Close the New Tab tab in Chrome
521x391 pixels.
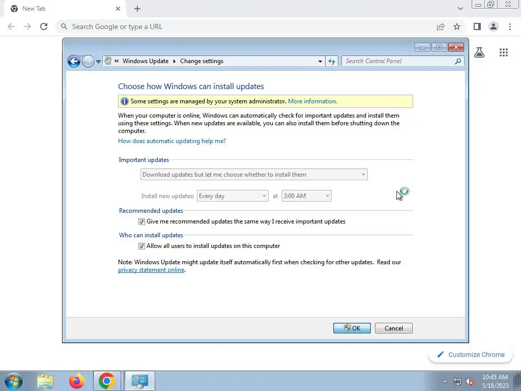pyautogui.click(x=118, y=9)
